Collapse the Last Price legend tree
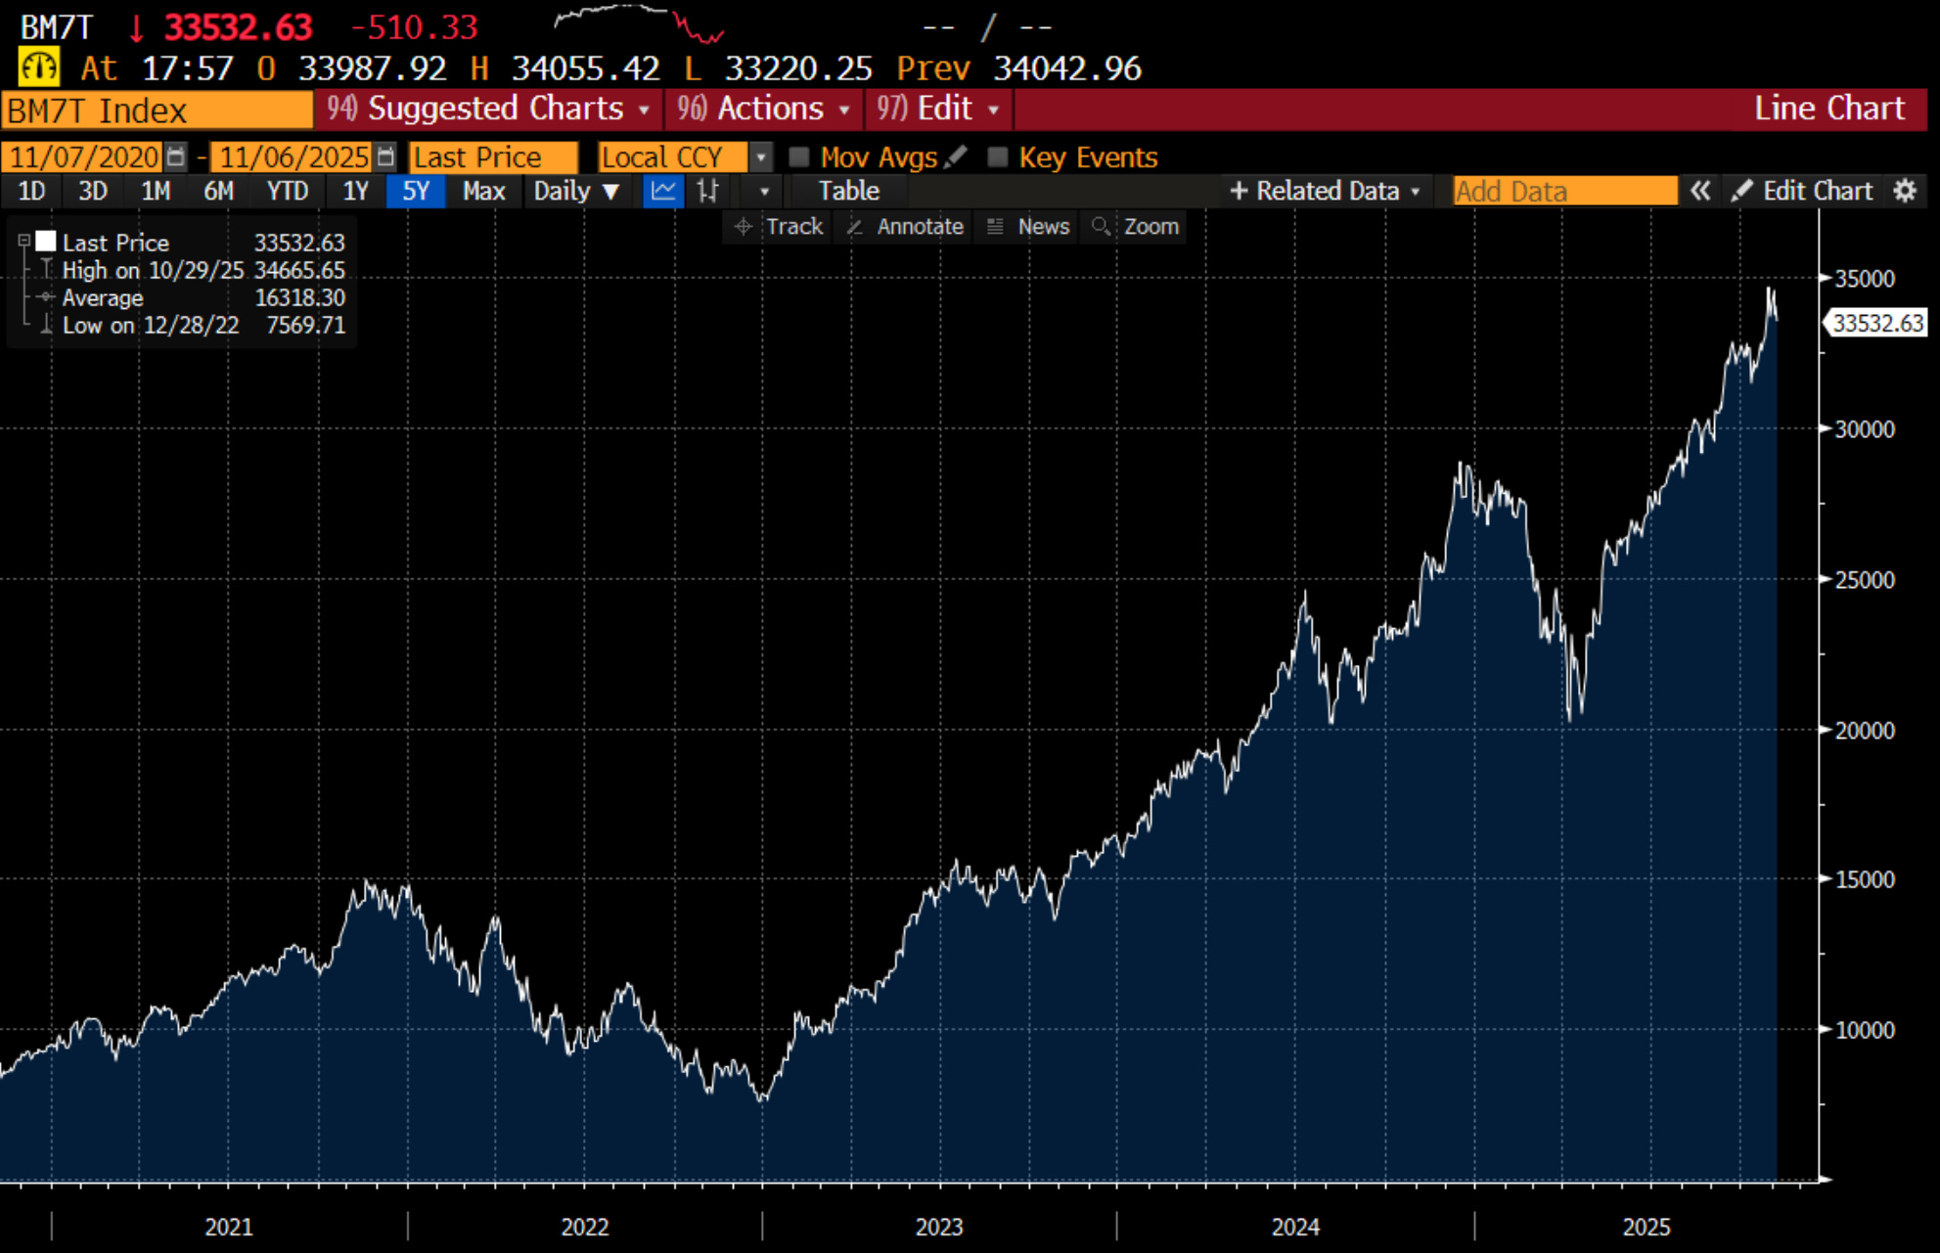 tap(23, 241)
